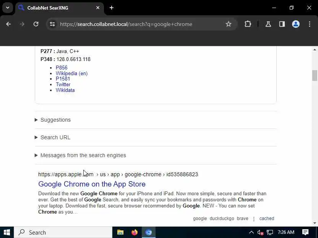
Task: Open the Wikipedia (en) link
Action: point(71,73)
